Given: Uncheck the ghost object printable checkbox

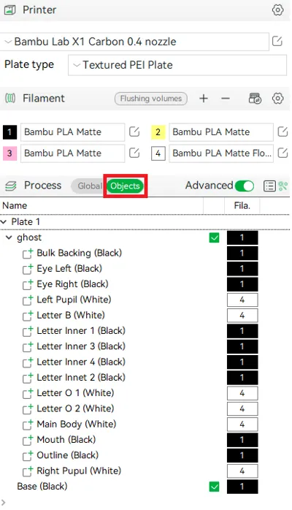Looking at the screenshot, I should point(214,237).
